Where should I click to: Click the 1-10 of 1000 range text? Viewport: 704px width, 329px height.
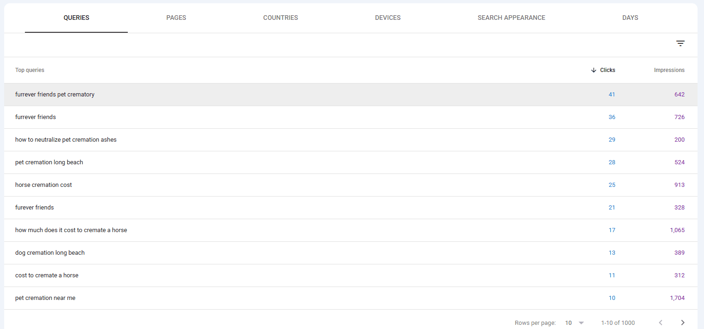618,323
